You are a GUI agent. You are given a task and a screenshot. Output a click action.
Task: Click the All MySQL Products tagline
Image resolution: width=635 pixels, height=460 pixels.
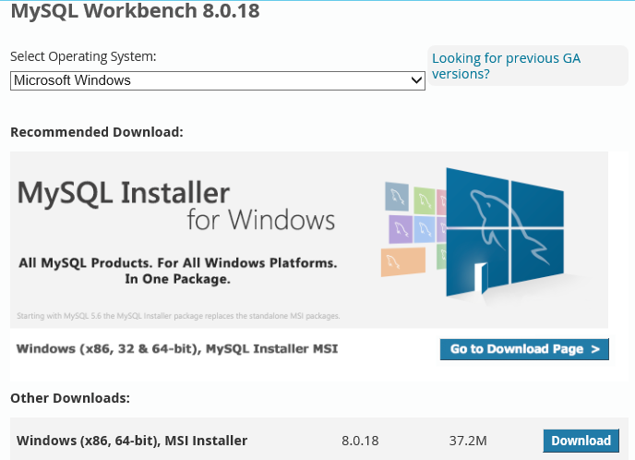(x=178, y=271)
